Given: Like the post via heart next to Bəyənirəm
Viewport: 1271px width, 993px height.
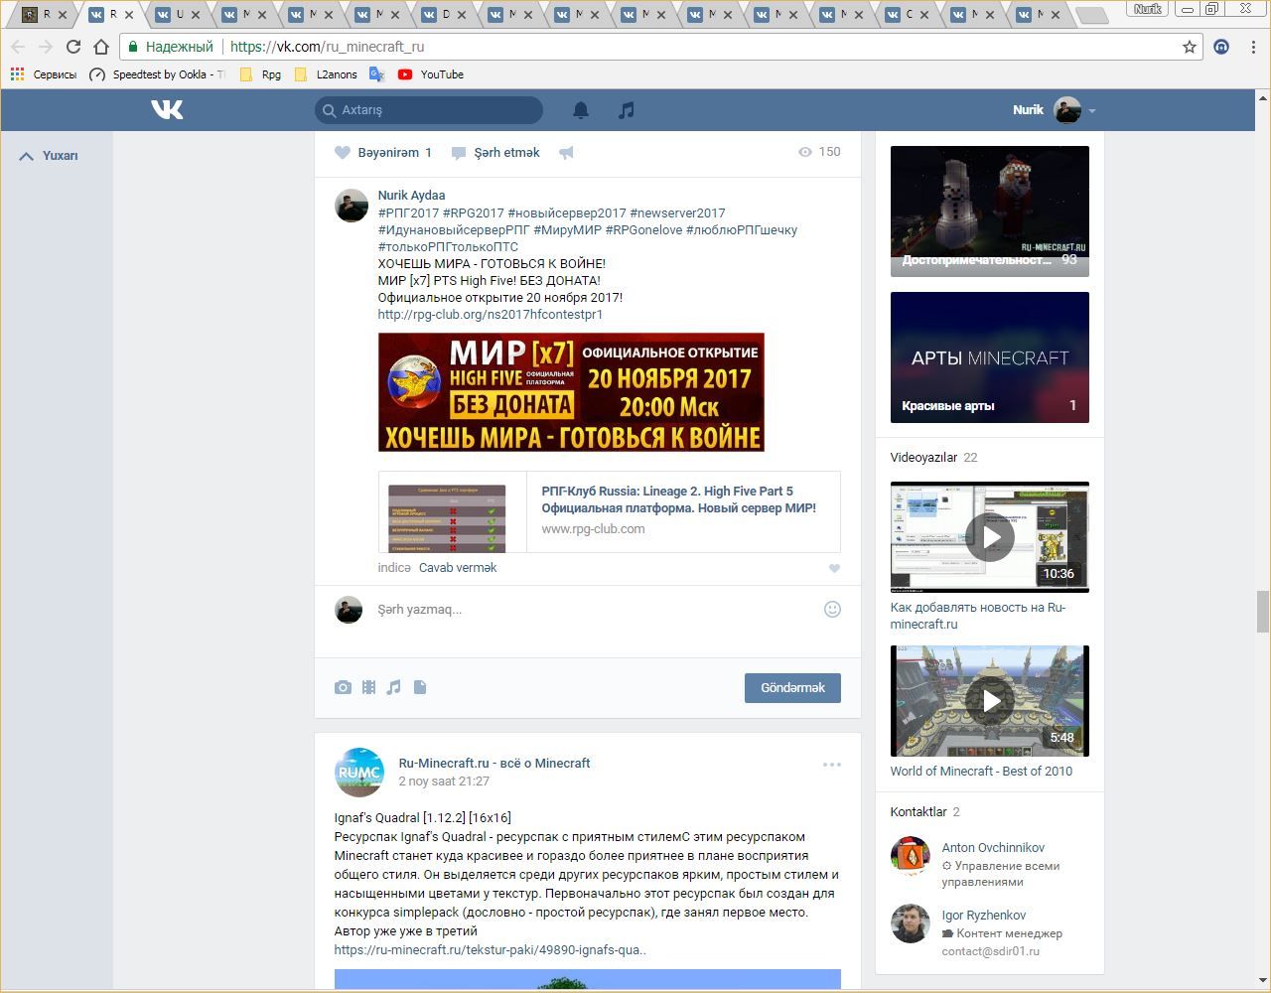Looking at the screenshot, I should pos(343,153).
